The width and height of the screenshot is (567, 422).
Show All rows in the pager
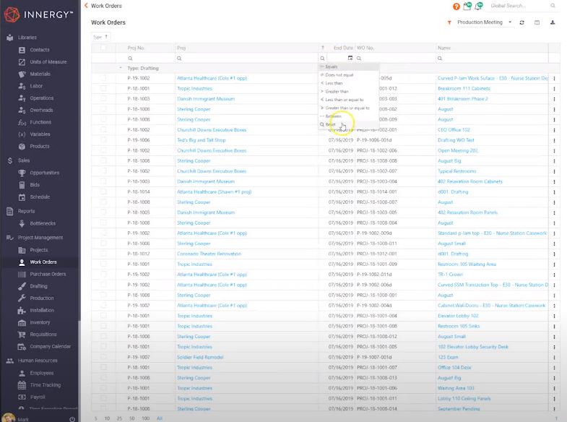pyautogui.click(x=160, y=418)
